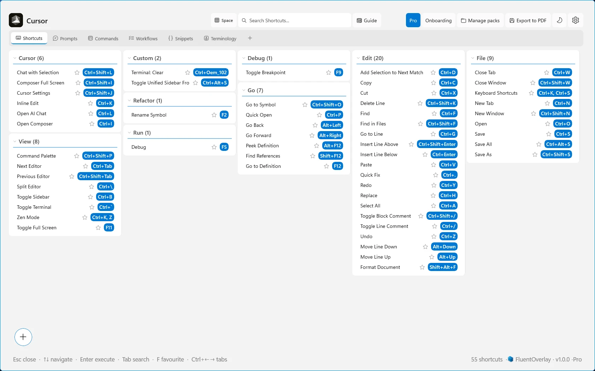Star the Zen Mode shortcut
This screenshot has width=595, height=371.
(85, 217)
